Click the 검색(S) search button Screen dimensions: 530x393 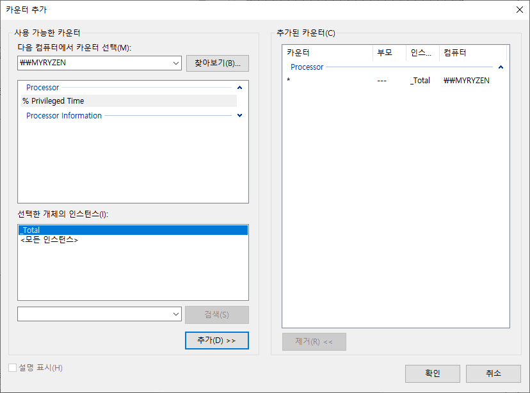tap(216, 315)
